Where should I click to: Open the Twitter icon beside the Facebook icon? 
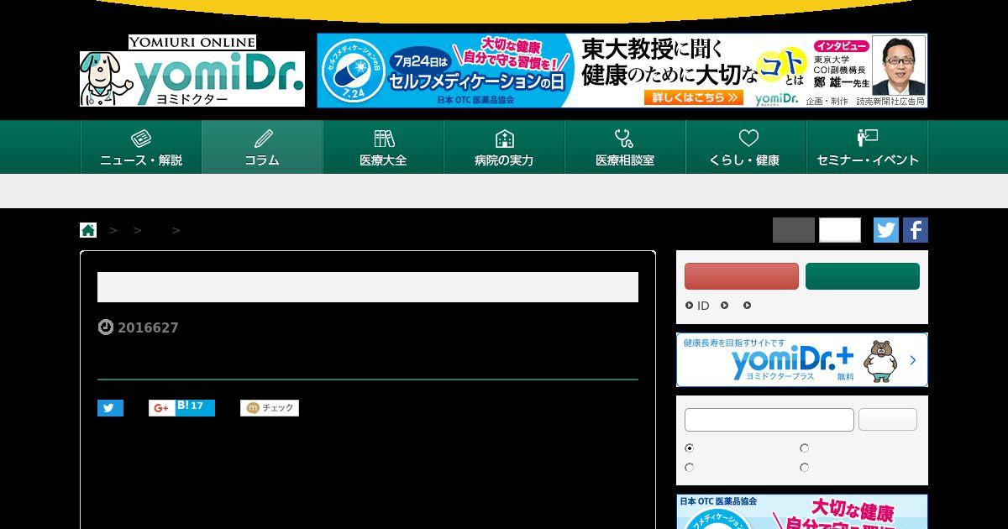(886, 230)
